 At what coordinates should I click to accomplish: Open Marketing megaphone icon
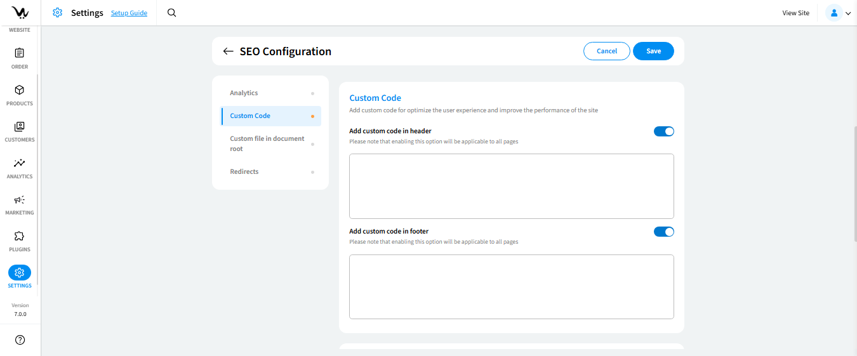click(19, 200)
